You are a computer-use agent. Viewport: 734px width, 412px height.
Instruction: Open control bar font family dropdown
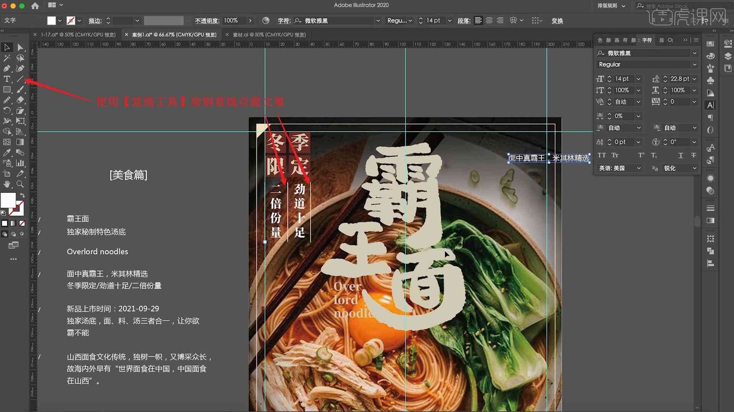click(x=378, y=21)
